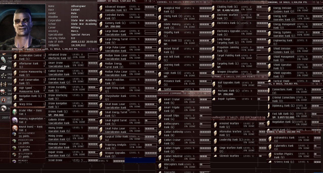Click the Hull Upgrades skill book icon
This screenshot has height=173, width=323.
[214, 84]
